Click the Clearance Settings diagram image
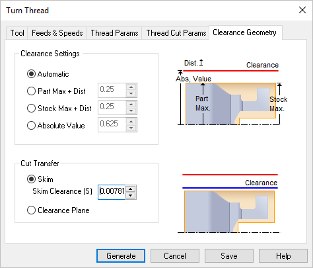 click(232, 92)
